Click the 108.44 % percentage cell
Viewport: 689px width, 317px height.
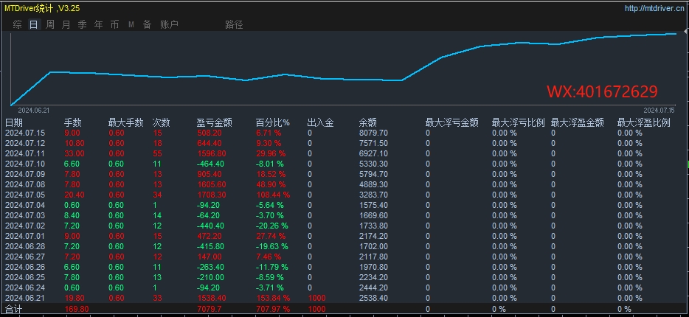click(x=273, y=195)
